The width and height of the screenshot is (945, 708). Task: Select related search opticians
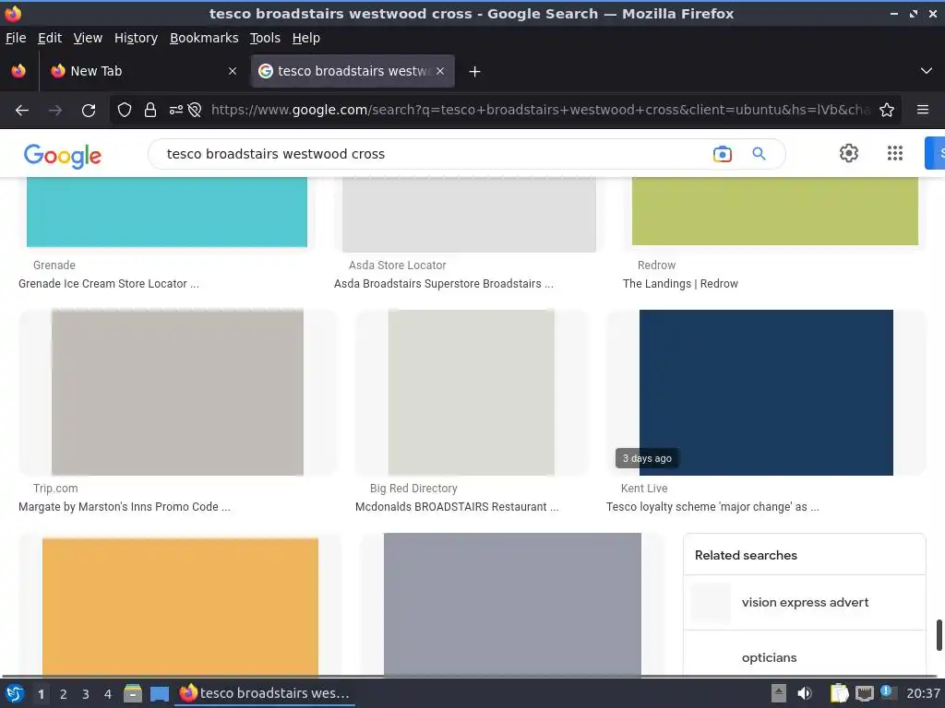805,655
